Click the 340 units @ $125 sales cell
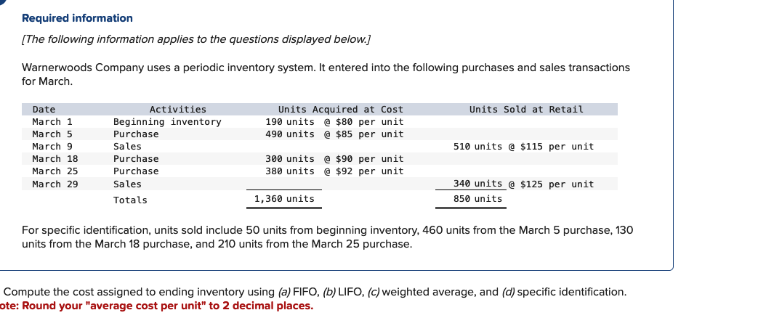 point(523,184)
